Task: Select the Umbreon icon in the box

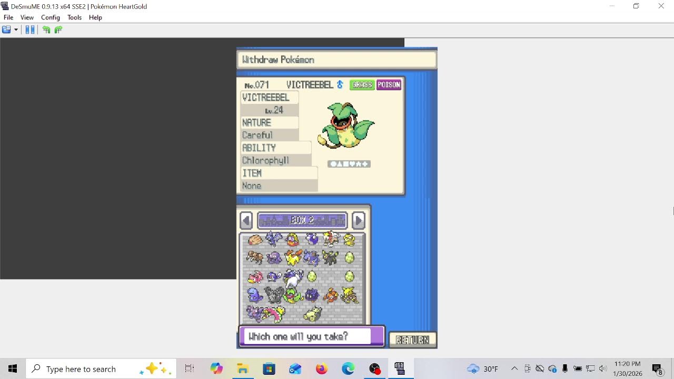Action: pyautogui.click(x=330, y=257)
